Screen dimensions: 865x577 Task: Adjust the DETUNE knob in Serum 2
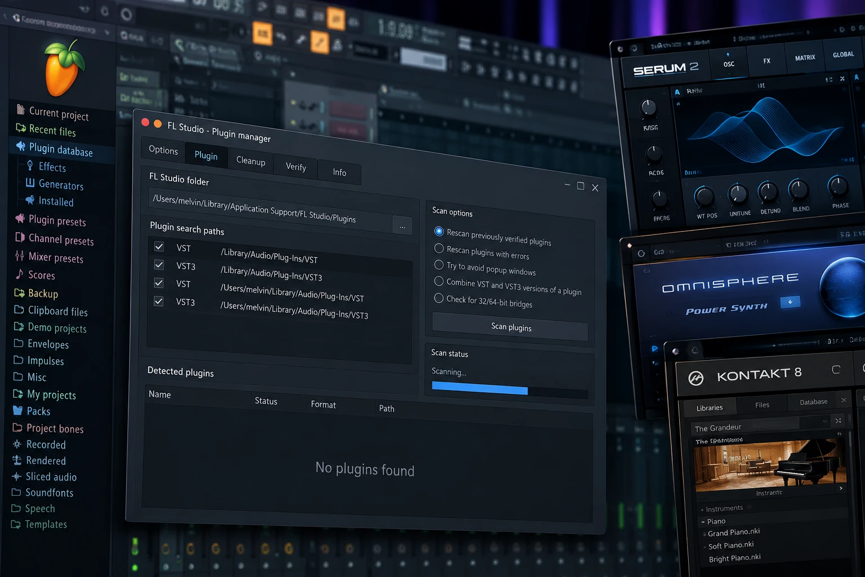pos(768,192)
